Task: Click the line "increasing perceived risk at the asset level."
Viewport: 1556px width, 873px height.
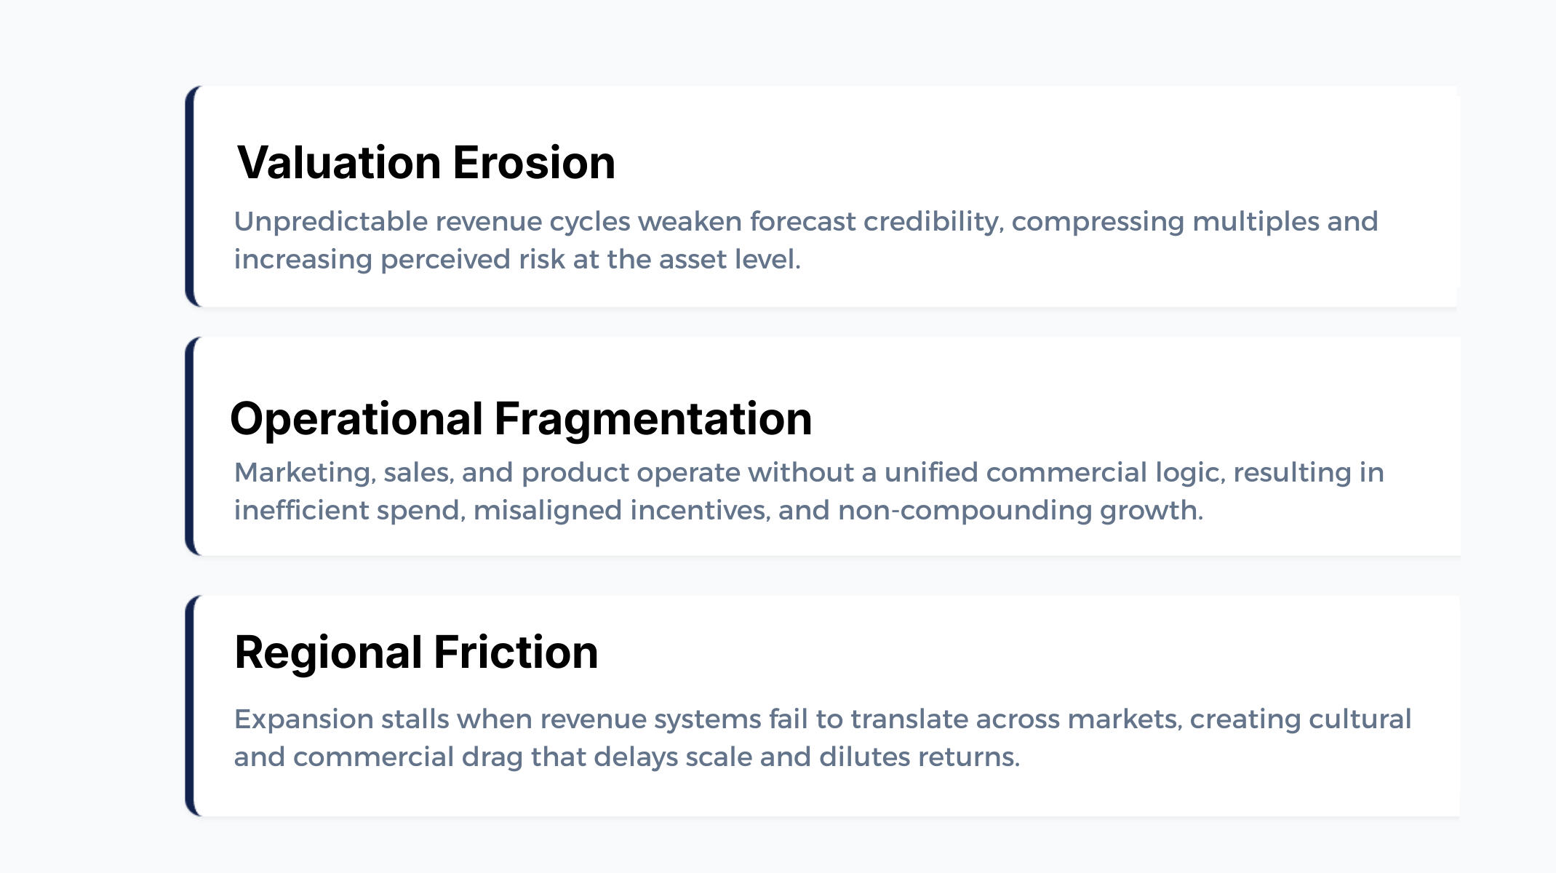Action: (517, 260)
